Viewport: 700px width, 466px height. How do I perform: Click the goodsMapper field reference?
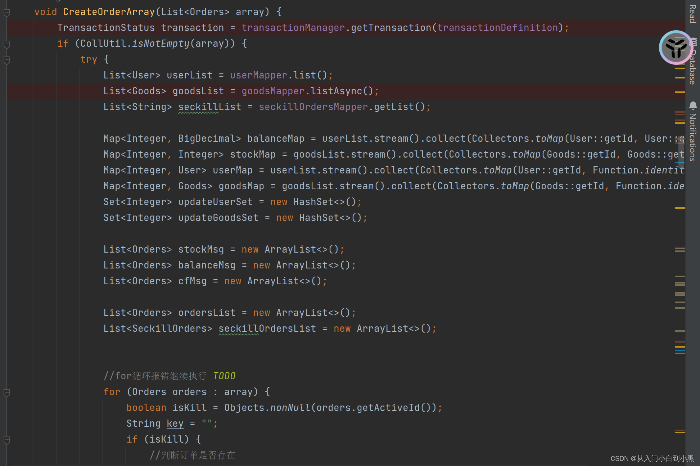click(x=273, y=91)
